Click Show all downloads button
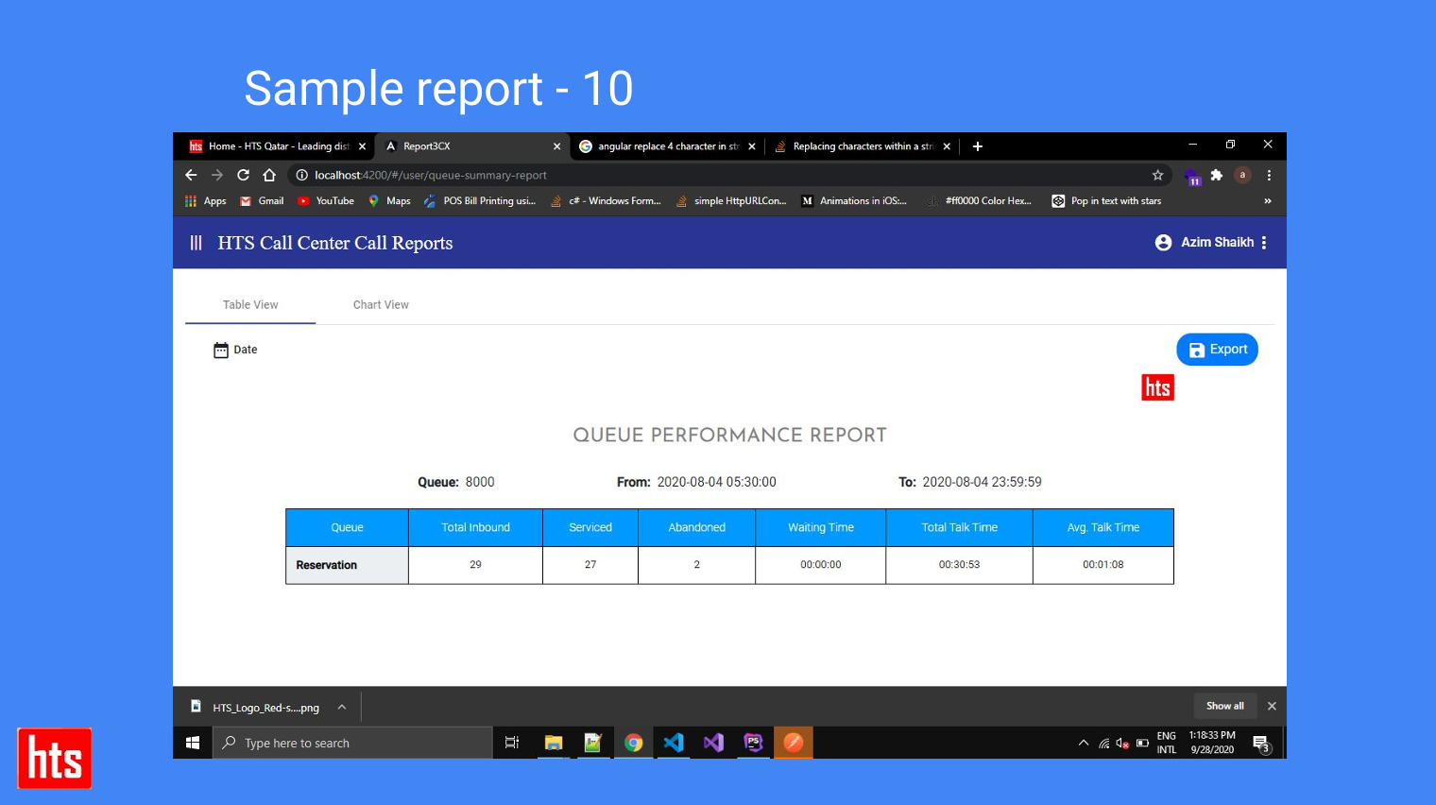Viewport: 1436px width, 805px height. point(1224,706)
